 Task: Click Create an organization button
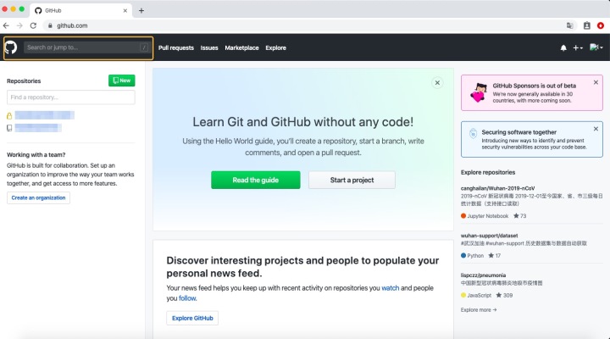[x=38, y=197]
